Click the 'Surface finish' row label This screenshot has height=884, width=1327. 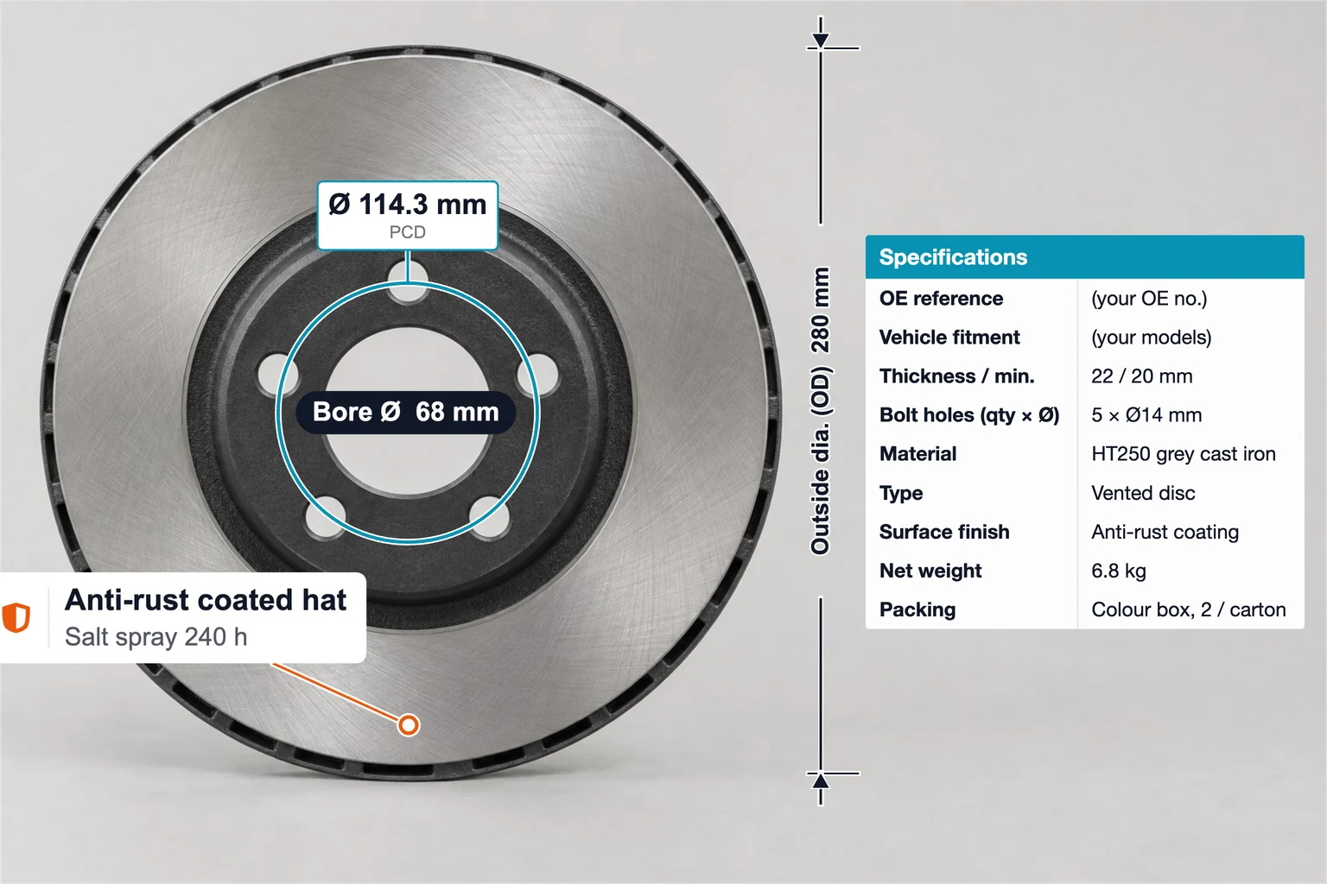coord(944,532)
